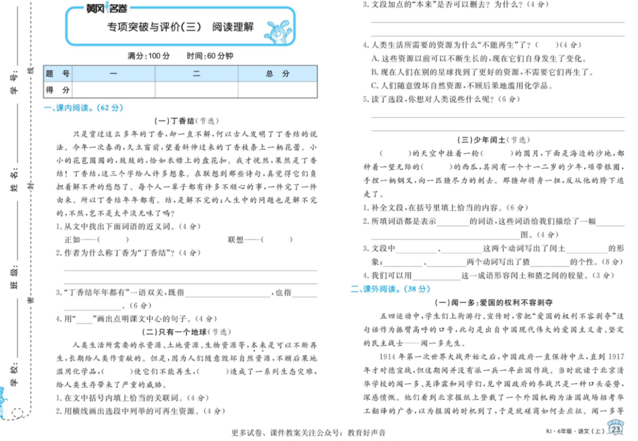Click the paragraph starting 五四运动中
This screenshot has width=638, height=441.
pyautogui.click(x=493, y=329)
